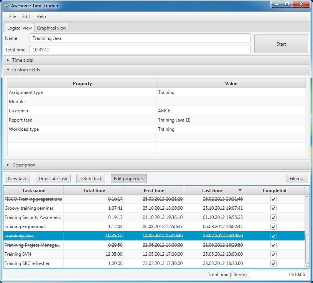Open the Filters... dialog
The height and width of the screenshot is (283, 313).
297,179
